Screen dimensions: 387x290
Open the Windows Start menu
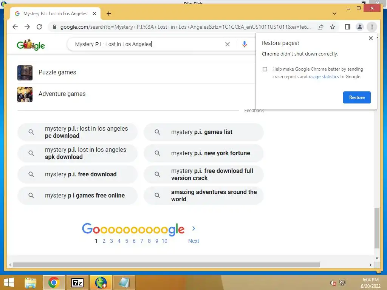pyautogui.click(x=9, y=282)
